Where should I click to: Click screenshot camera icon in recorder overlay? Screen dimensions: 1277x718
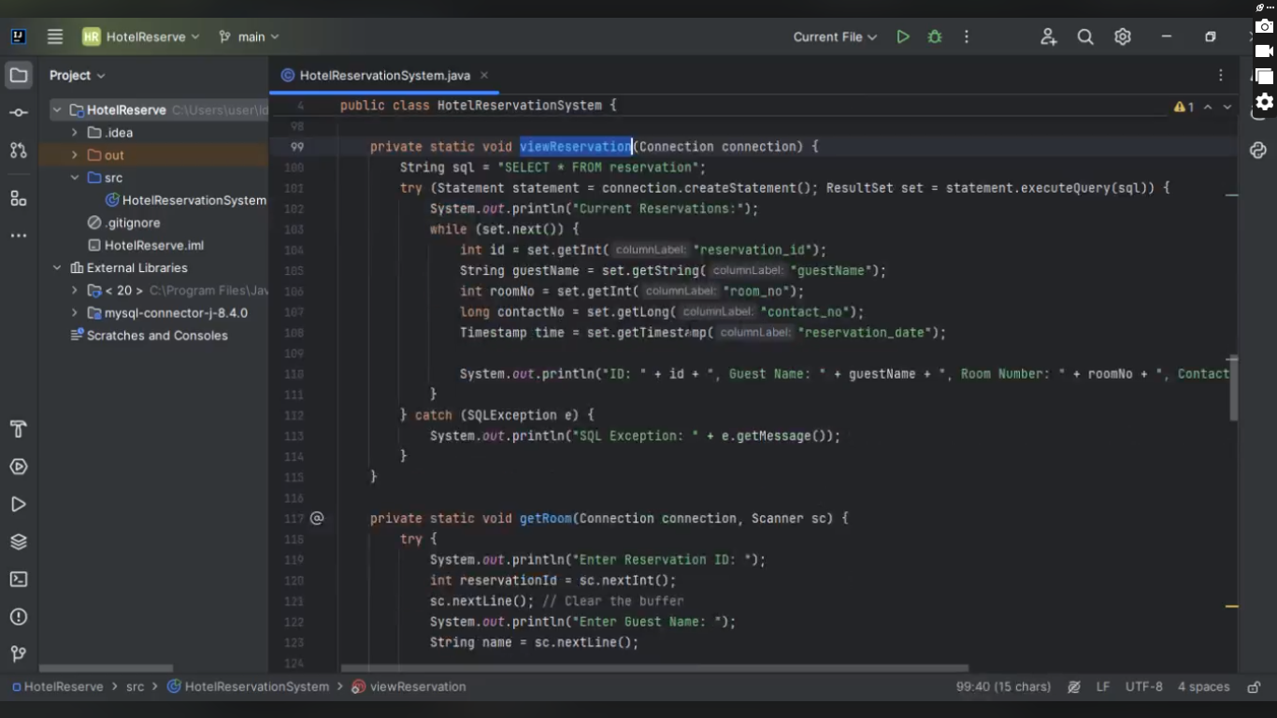1264,26
